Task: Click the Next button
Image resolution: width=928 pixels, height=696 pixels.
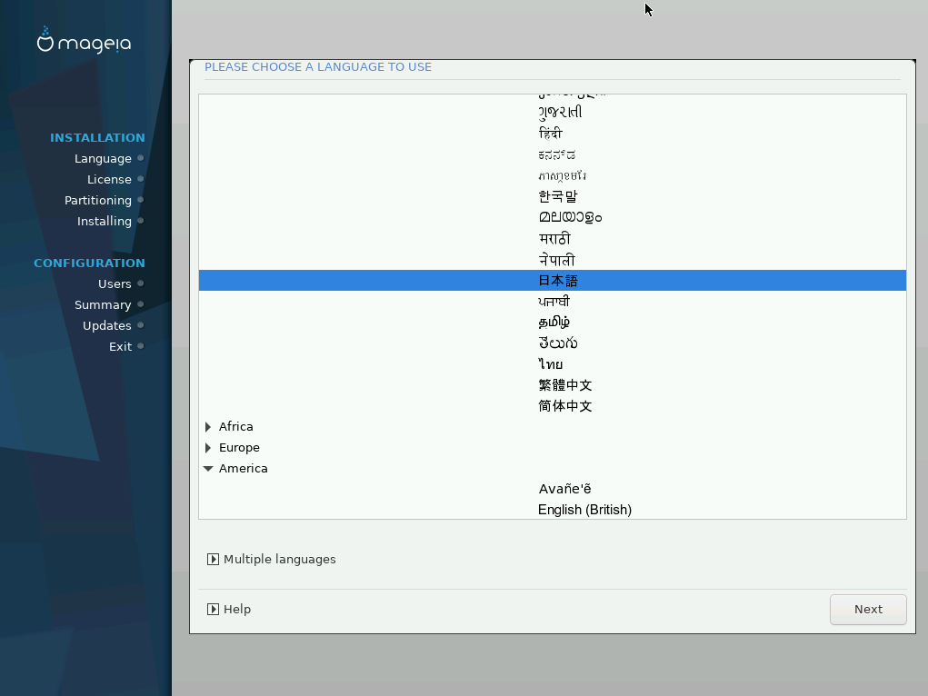Action: 867,610
